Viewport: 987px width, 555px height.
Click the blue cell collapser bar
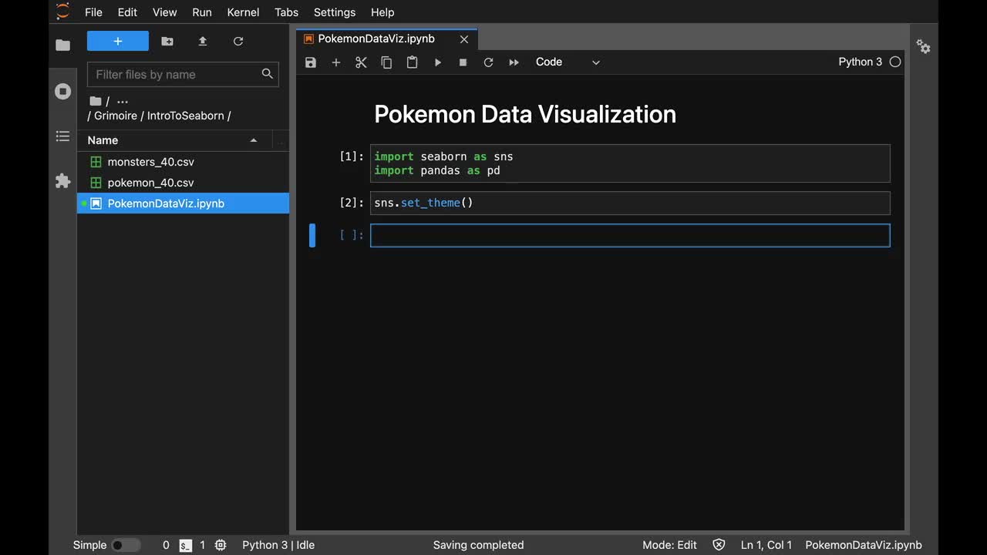click(x=312, y=235)
